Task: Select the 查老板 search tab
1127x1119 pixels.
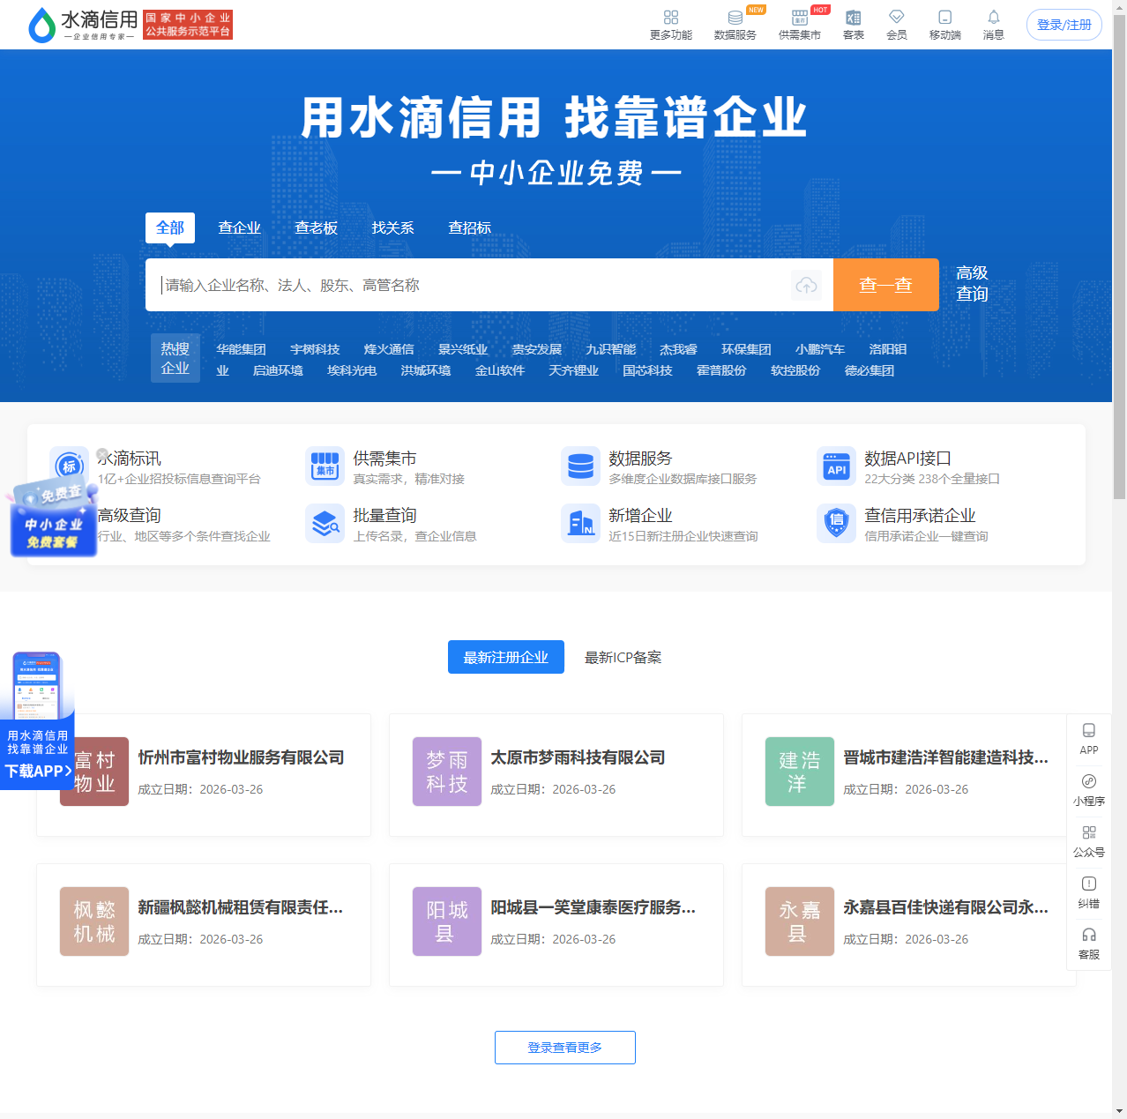Action: [x=317, y=228]
